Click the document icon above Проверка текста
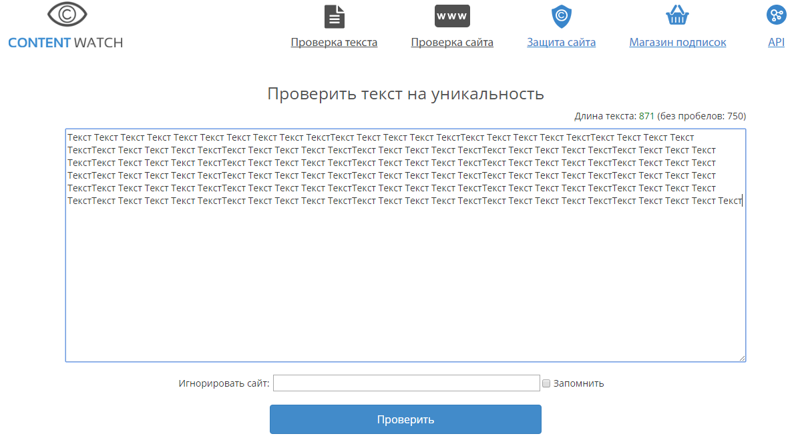Viewport: 802px width, 438px height. 335,16
